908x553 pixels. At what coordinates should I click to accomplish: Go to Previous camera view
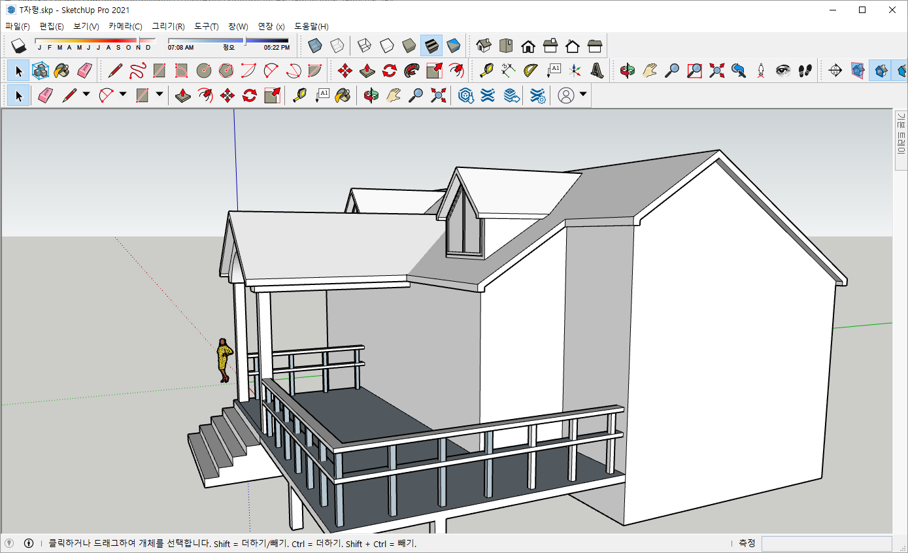click(739, 70)
